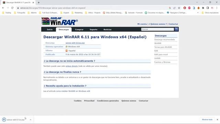Open the Condiciones generales footer link
Screen dimensions: 220x124
coord(108,101)
